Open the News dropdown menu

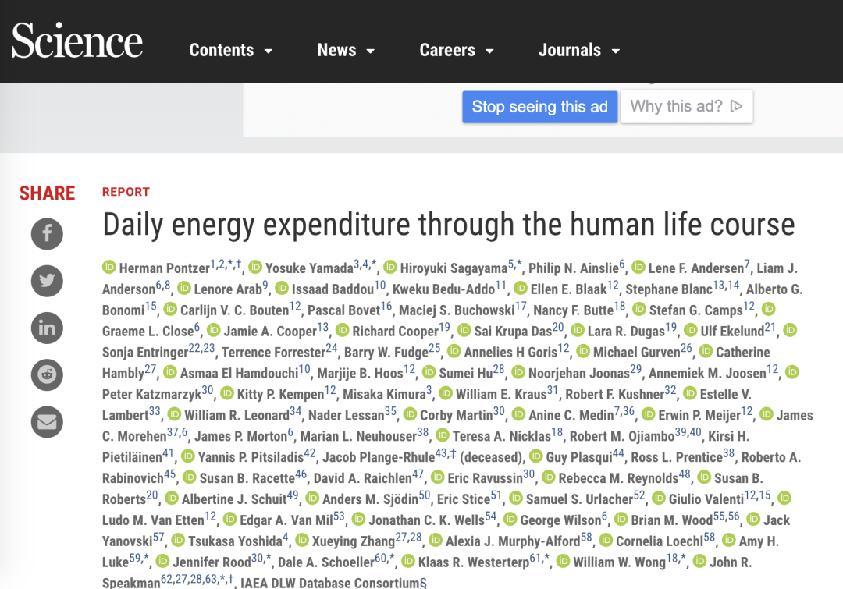click(346, 51)
